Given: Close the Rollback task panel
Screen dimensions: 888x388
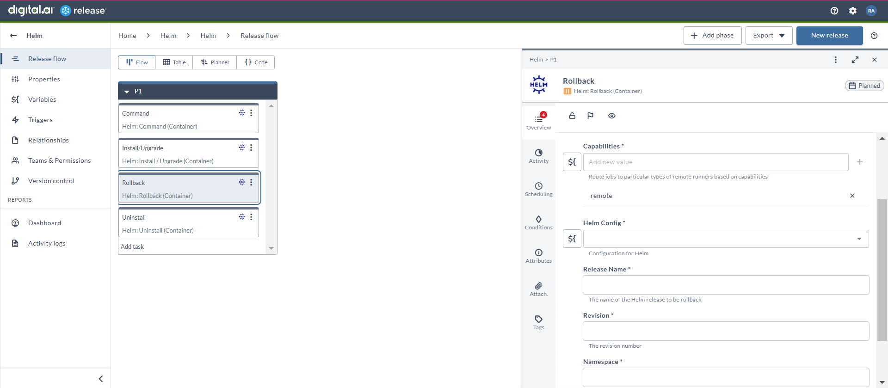Looking at the screenshot, I should click(x=875, y=60).
